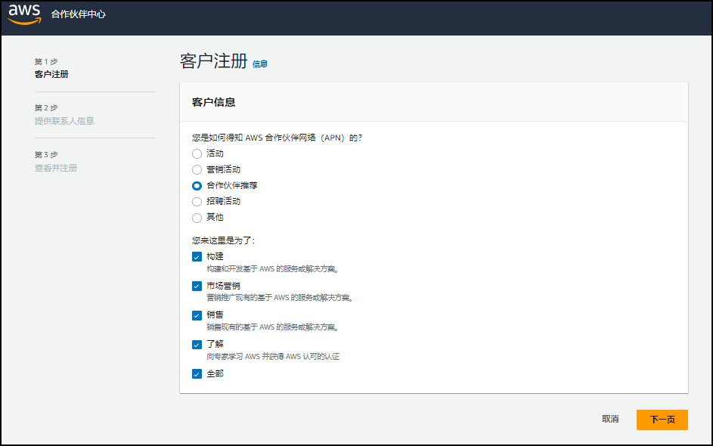Click description 营销推广现有的基于 AWS 的服务或解决方案
Screen dimensions: 713x446
click(x=280, y=298)
